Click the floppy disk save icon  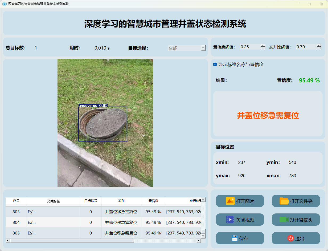(x=235, y=238)
